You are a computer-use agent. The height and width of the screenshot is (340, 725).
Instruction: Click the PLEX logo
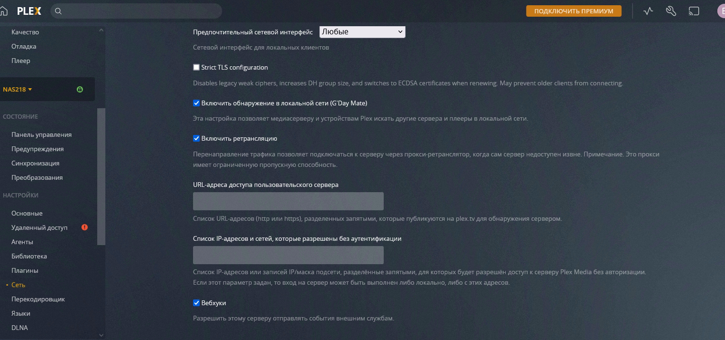click(x=30, y=11)
